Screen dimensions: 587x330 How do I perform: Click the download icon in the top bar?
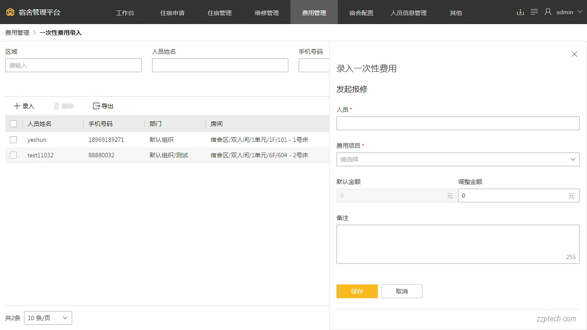pos(520,12)
